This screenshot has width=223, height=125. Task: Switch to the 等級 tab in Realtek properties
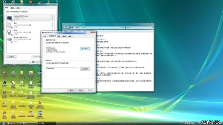click(59, 36)
